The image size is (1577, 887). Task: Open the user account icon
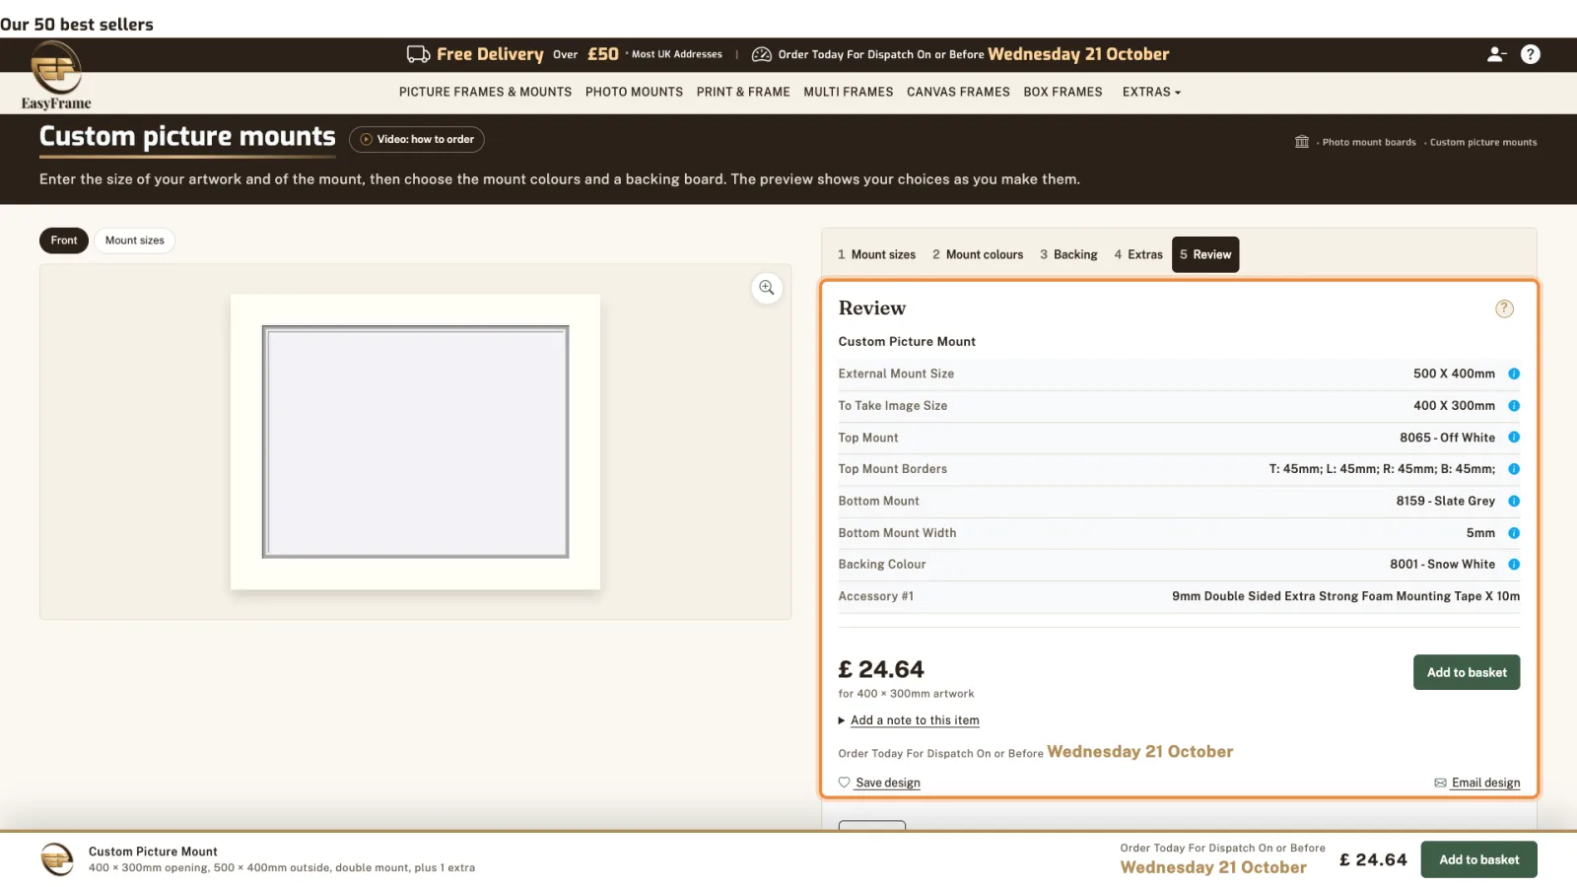tap(1496, 54)
